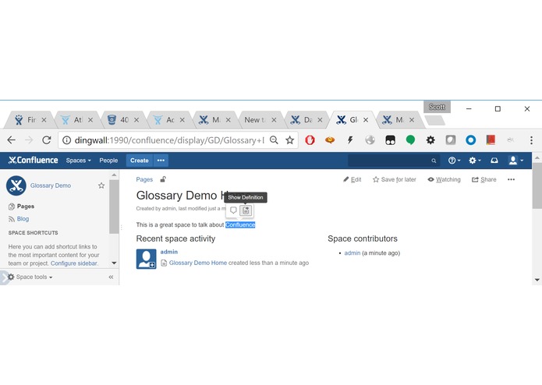Click the lightning bolt extension icon
Image resolution: width=542 pixels, height=385 pixels.
350,140
